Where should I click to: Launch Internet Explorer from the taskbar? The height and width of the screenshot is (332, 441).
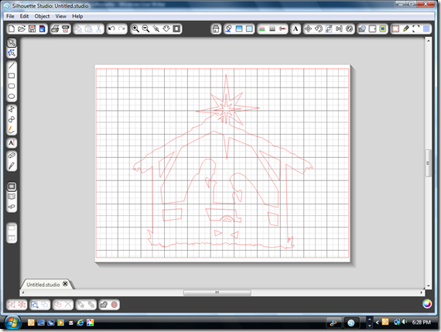click(x=80, y=323)
